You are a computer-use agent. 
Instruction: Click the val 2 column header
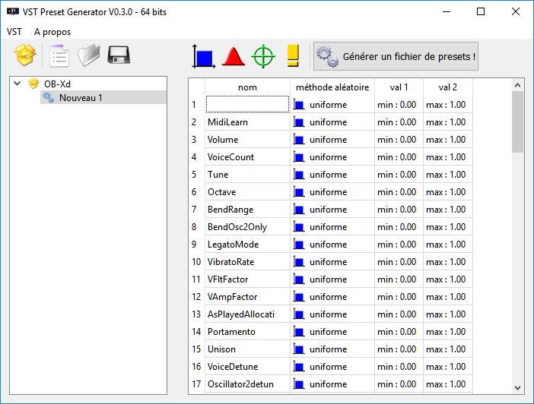point(448,87)
